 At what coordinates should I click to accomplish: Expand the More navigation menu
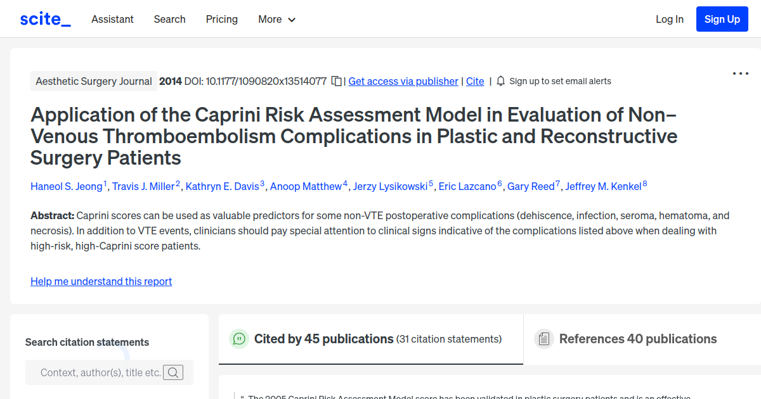pos(276,19)
